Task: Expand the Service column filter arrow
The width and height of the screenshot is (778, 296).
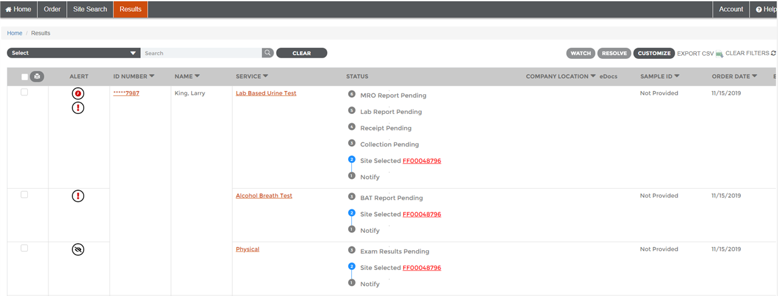Action: [x=266, y=76]
